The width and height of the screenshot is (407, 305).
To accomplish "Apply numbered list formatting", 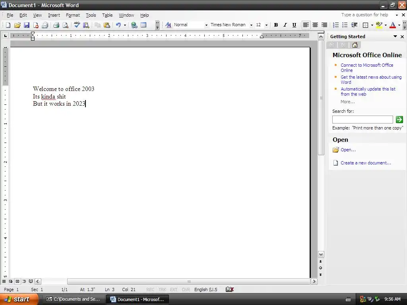I will [336, 25].
